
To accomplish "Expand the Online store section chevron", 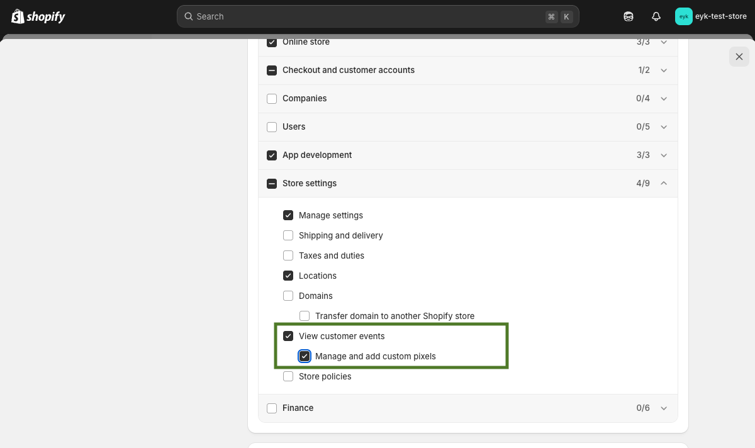I will [x=664, y=42].
